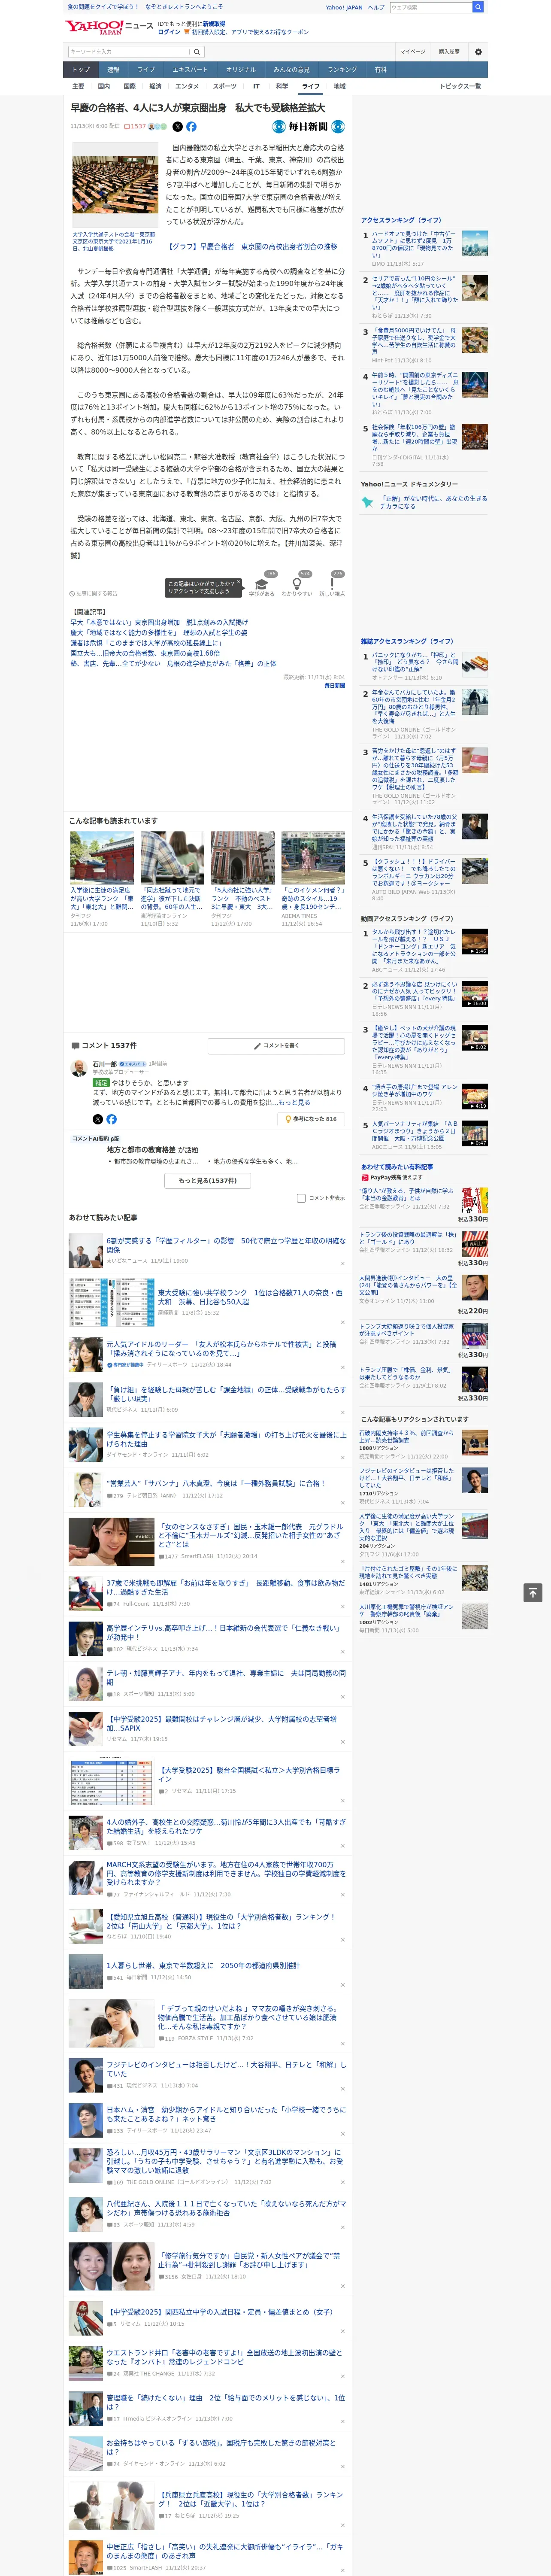Open マイページ in the header
This screenshot has height=2576, width=551.
(413, 52)
